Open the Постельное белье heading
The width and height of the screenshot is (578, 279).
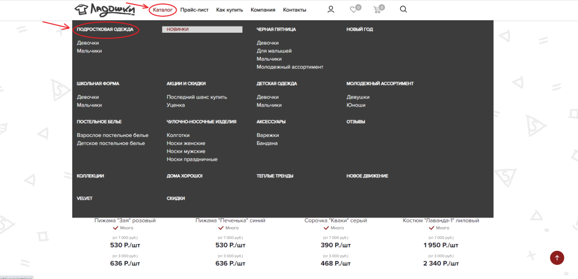[99, 122]
